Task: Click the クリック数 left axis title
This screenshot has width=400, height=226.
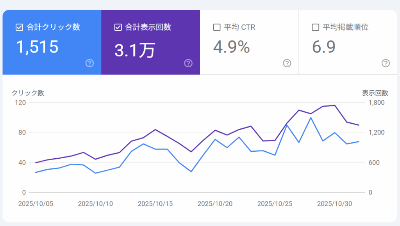Action: coord(28,93)
